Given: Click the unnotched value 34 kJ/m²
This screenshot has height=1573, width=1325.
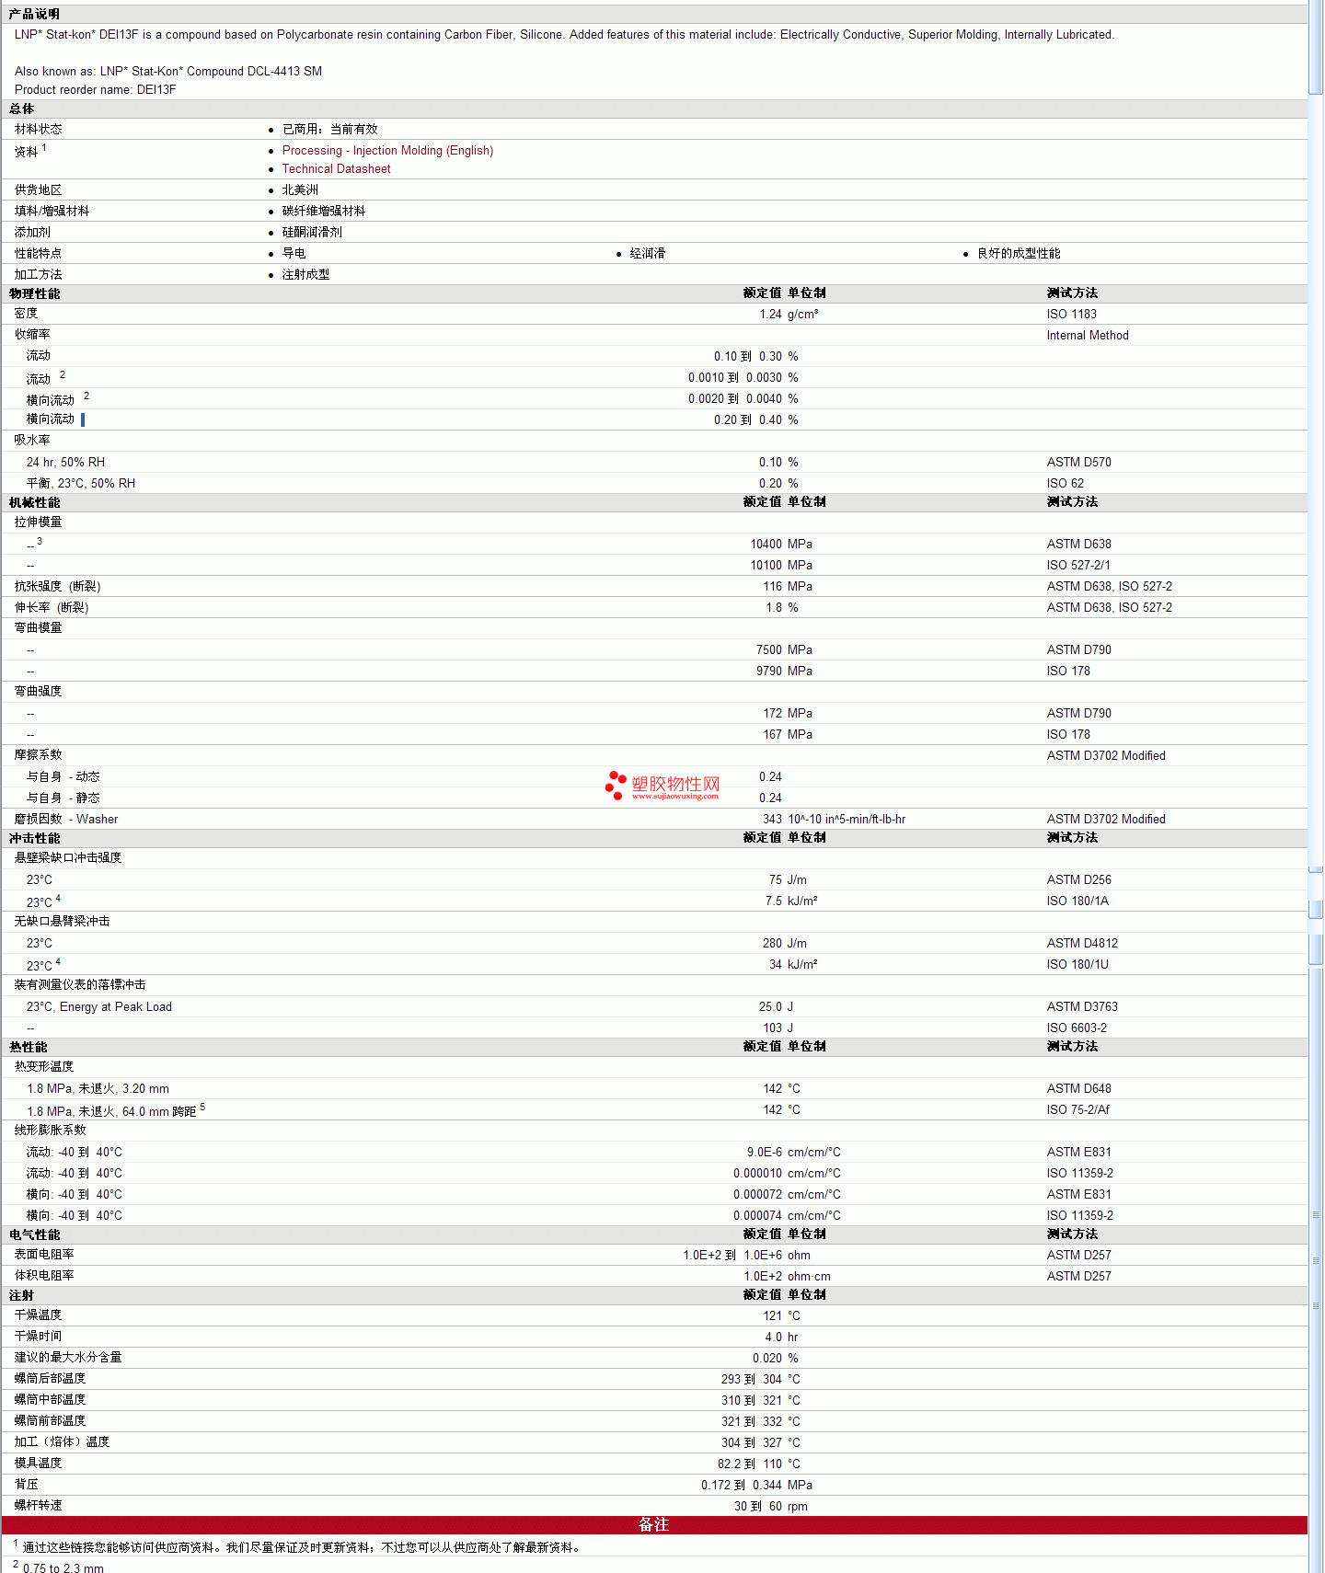Looking at the screenshot, I should [x=793, y=965].
